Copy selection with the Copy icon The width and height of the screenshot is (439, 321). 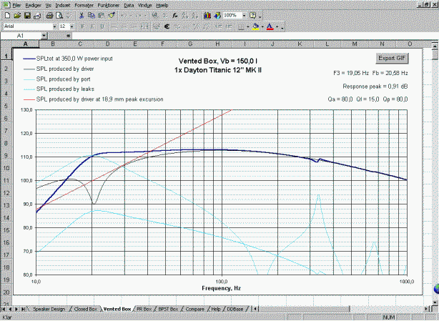pyautogui.click(x=92, y=16)
